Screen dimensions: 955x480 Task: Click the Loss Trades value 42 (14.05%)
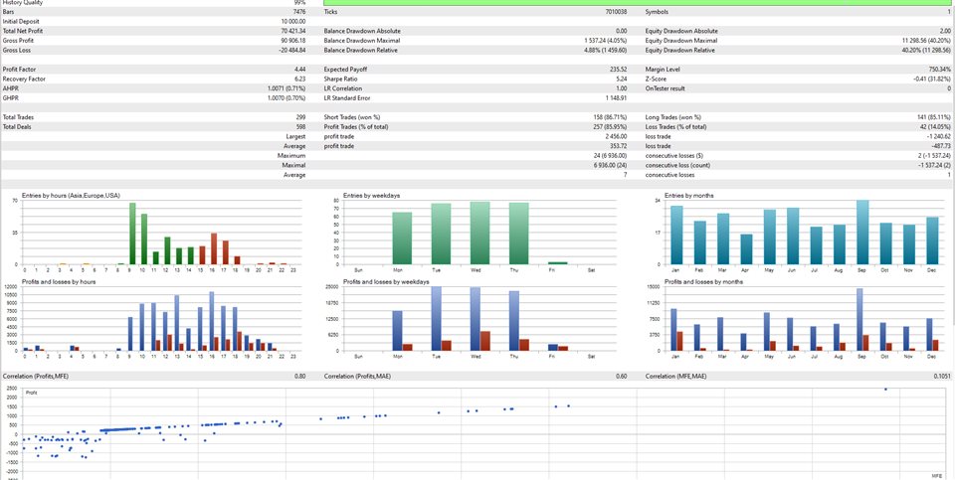tap(935, 127)
